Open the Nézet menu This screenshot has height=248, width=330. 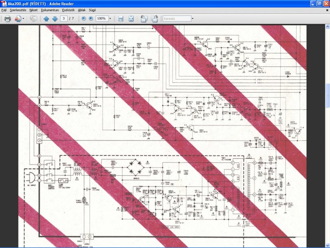33,10
